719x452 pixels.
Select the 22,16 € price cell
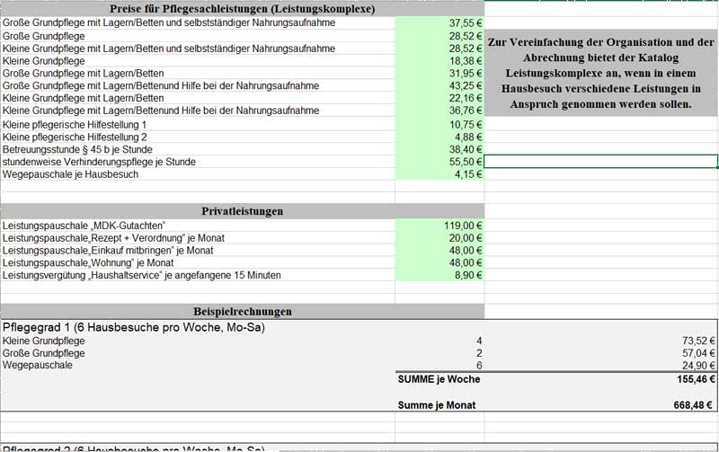(x=439, y=98)
